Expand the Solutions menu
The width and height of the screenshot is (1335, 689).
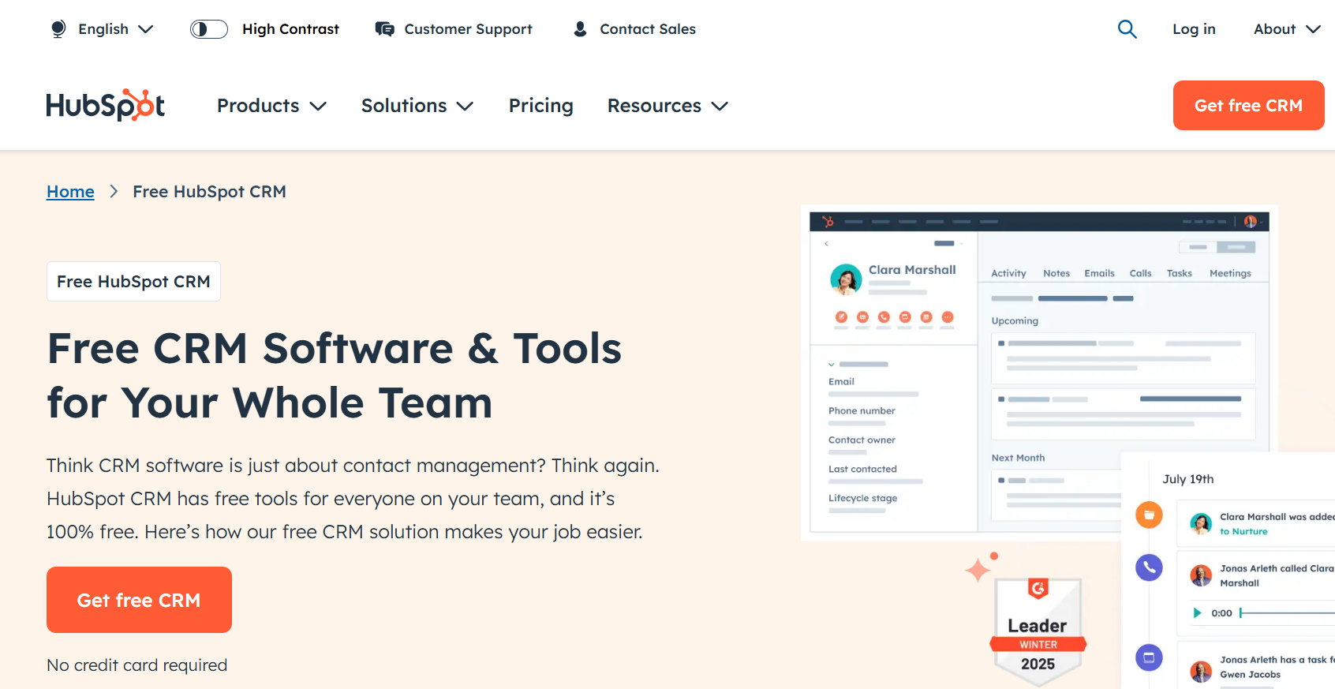pos(417,106)
